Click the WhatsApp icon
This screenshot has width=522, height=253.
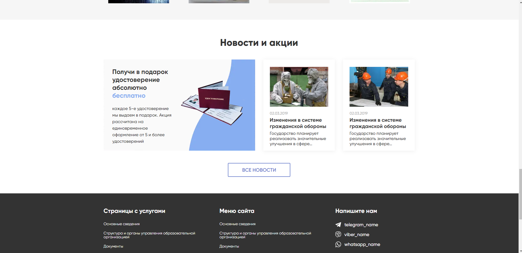tap(338, 244)
